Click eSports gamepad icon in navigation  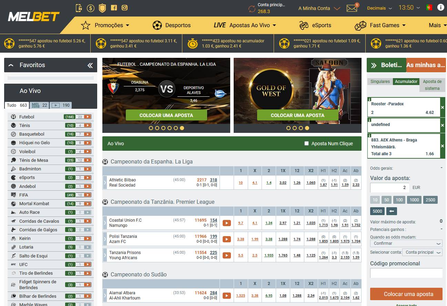(304, 25)
